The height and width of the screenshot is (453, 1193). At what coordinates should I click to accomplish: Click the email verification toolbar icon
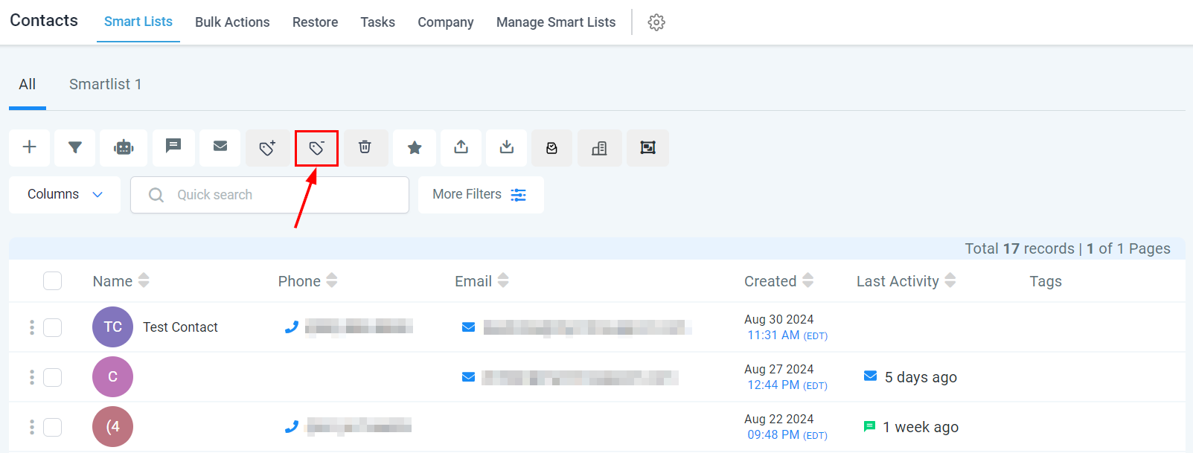(x=552, y=147)
